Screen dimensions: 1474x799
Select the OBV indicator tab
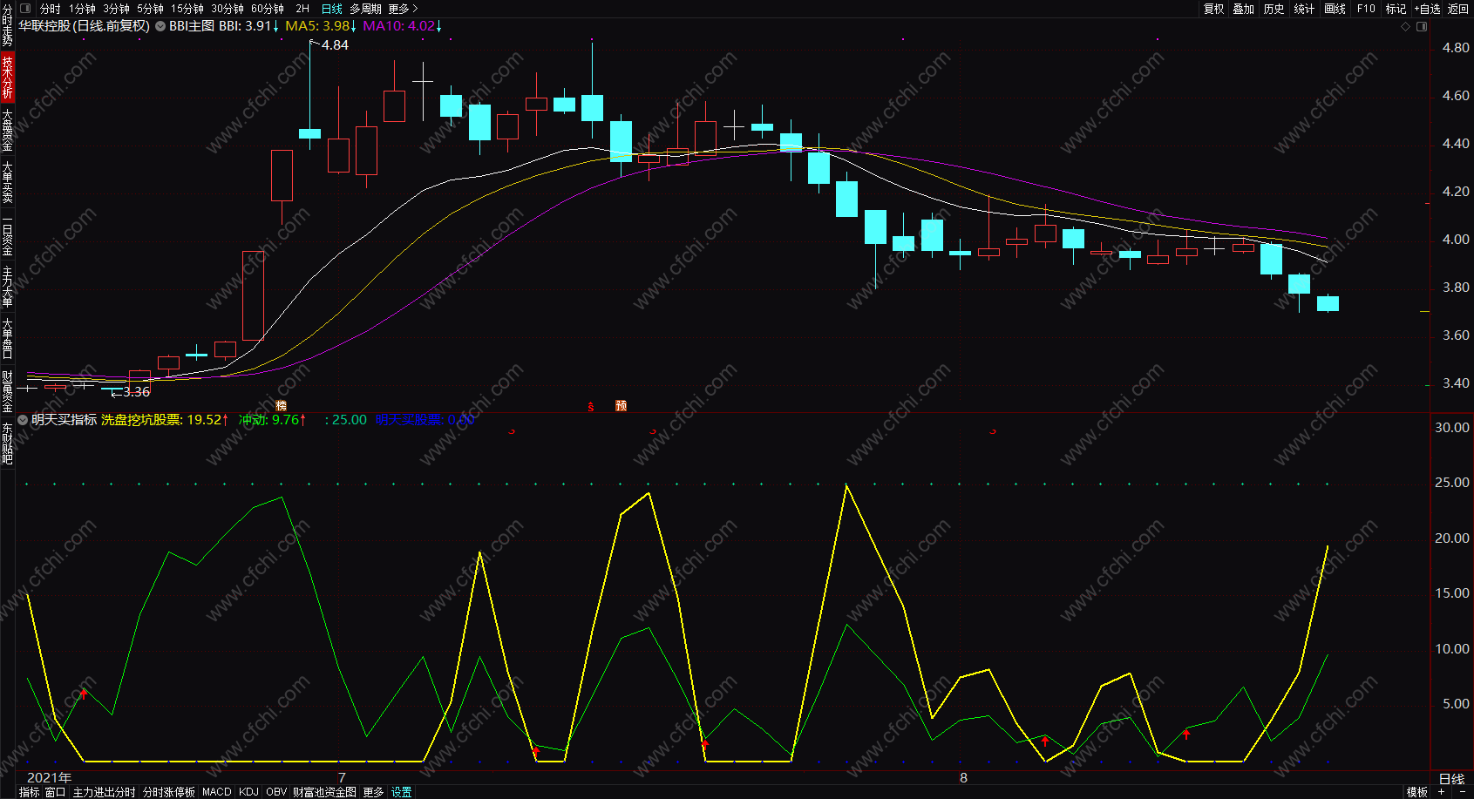[276, 792]
